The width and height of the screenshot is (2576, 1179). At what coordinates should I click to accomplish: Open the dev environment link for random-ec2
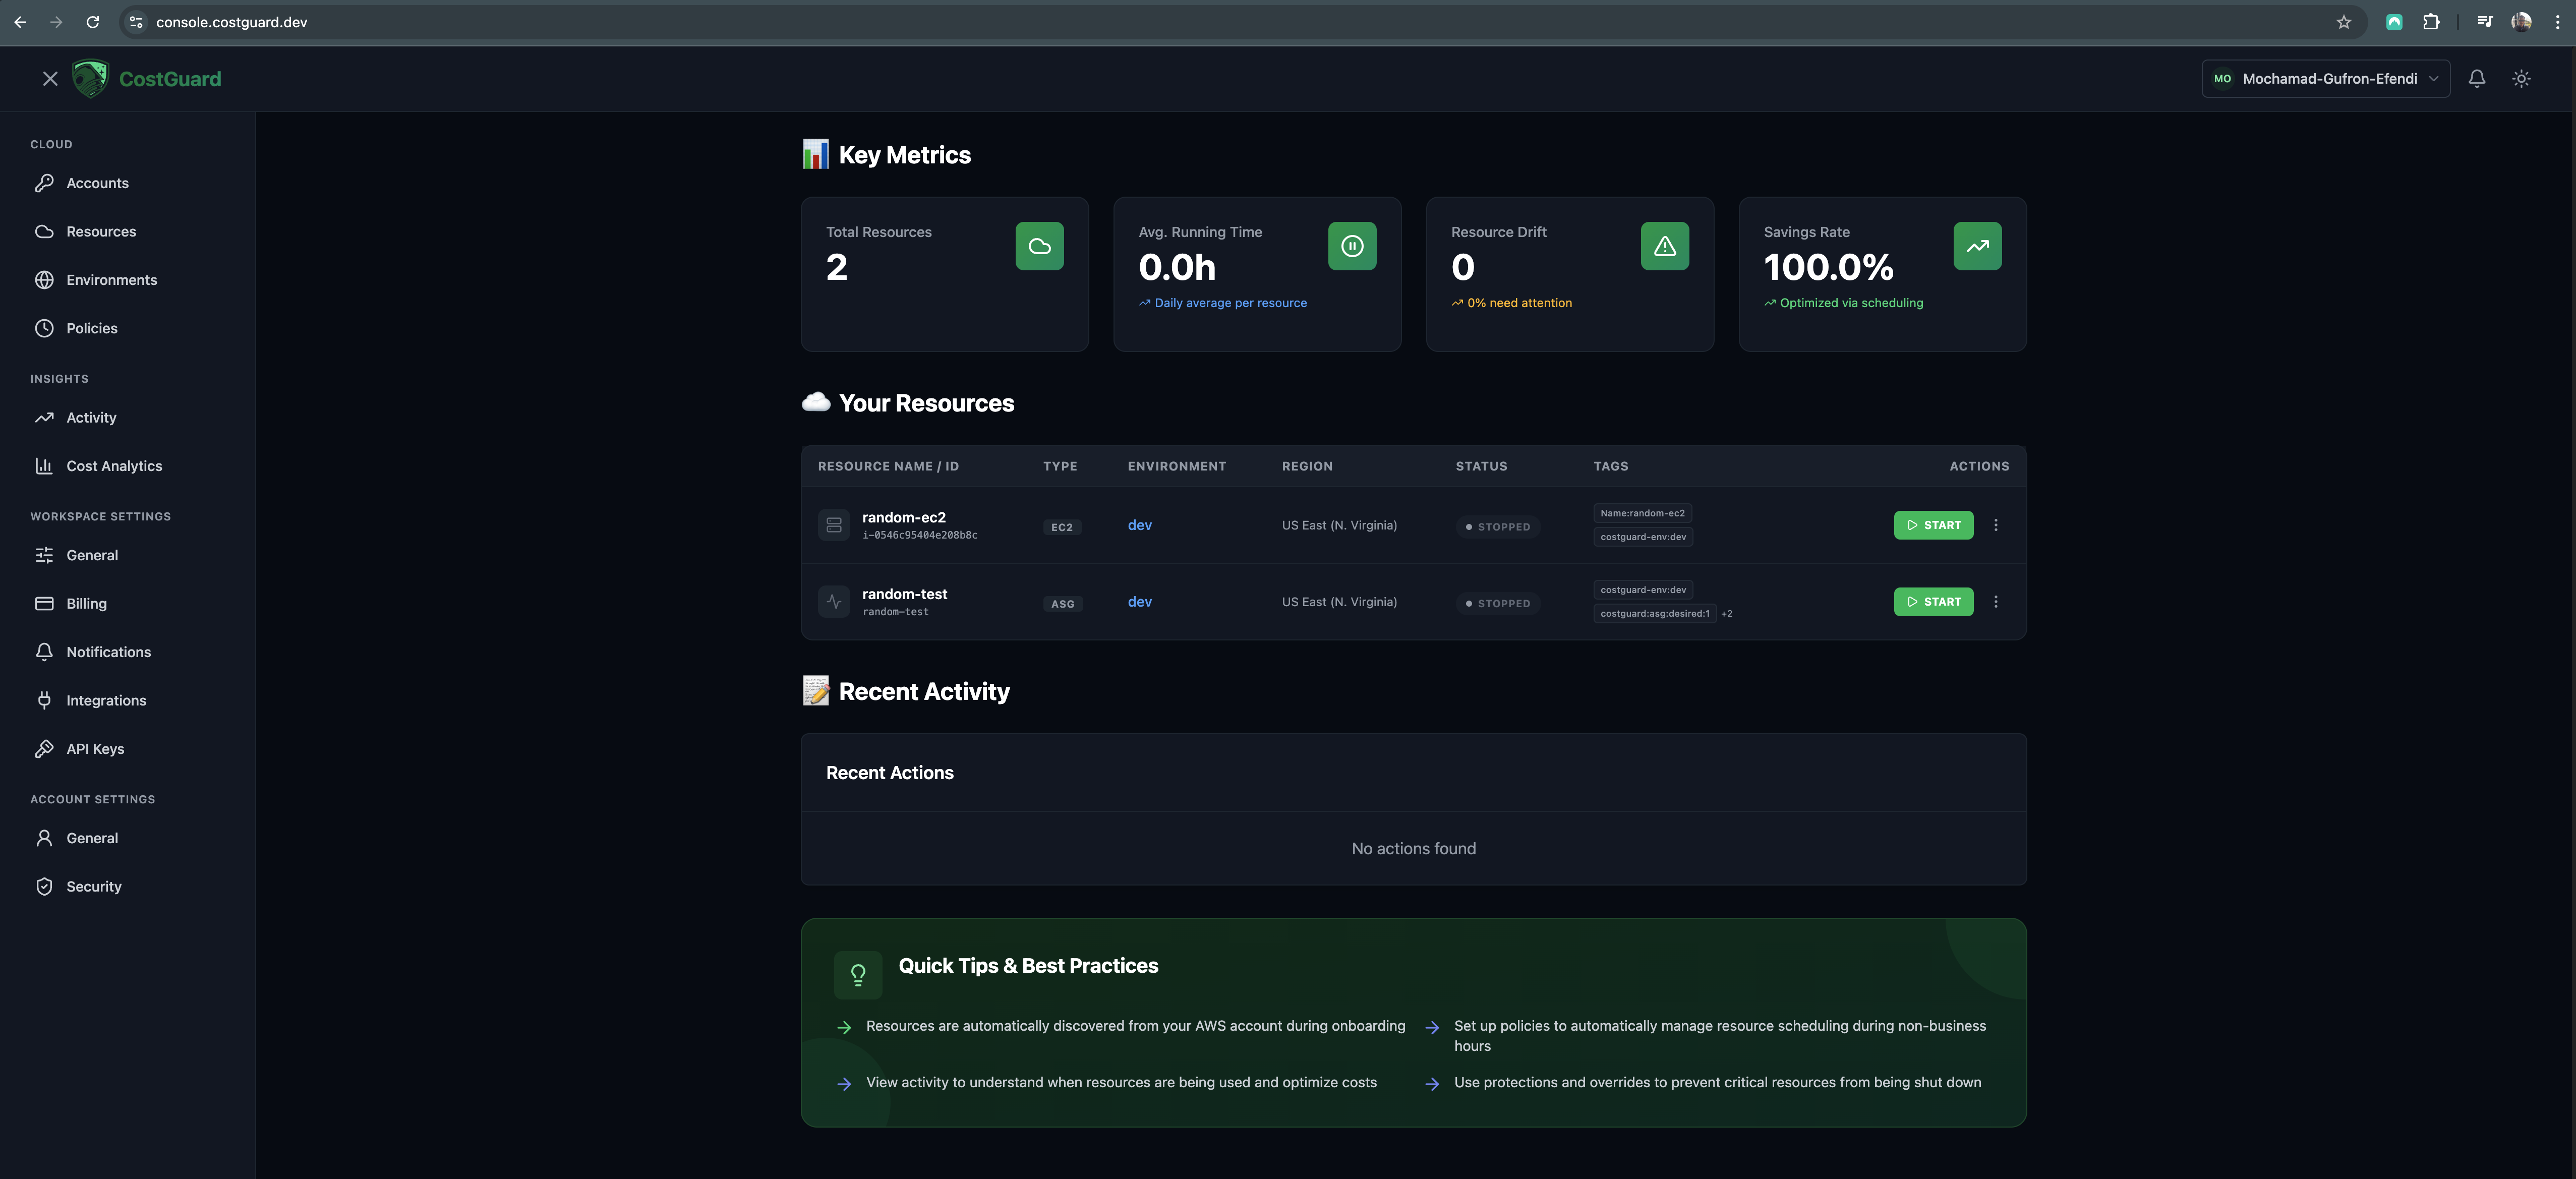point(1139,525)
